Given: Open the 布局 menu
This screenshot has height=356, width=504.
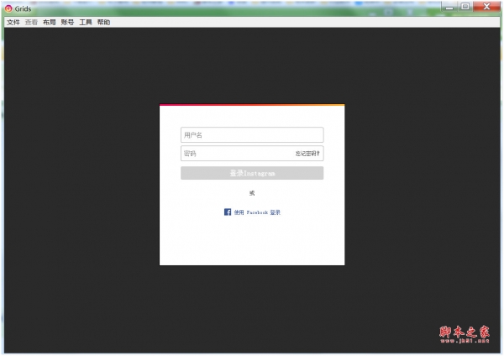Looking at the screenshot, I should click(50, 22).
